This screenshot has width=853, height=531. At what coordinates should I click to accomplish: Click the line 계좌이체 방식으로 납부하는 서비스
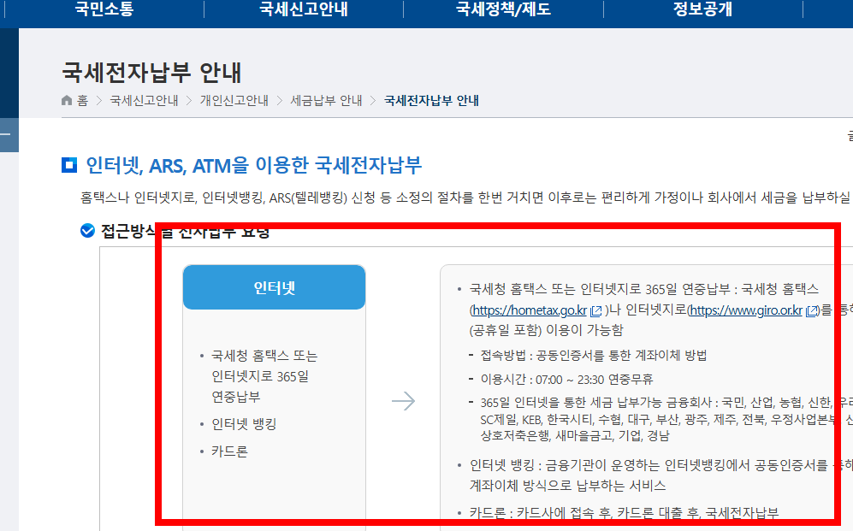tap(567, 486)
